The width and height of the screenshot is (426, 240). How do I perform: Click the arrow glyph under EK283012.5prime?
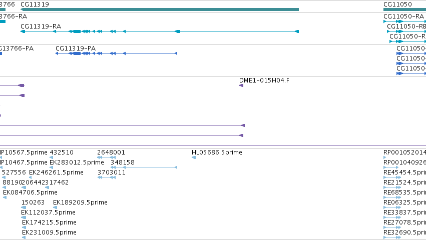click(52, 167)
